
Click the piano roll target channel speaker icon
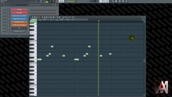pos(63,17)
